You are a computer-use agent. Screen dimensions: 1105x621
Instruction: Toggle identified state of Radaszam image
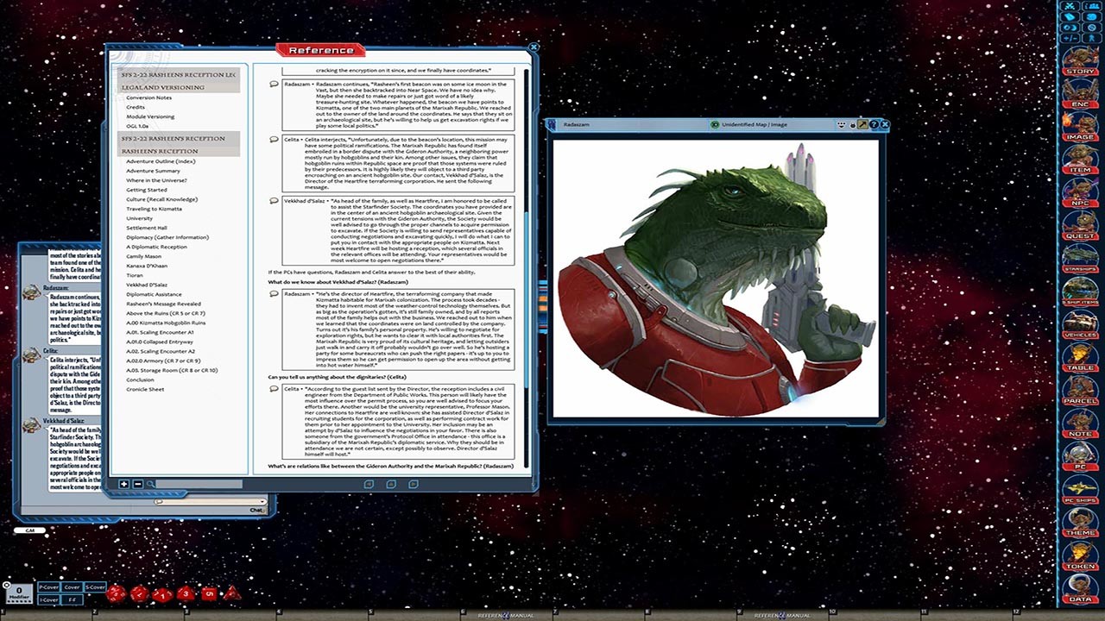click(715, 125)
